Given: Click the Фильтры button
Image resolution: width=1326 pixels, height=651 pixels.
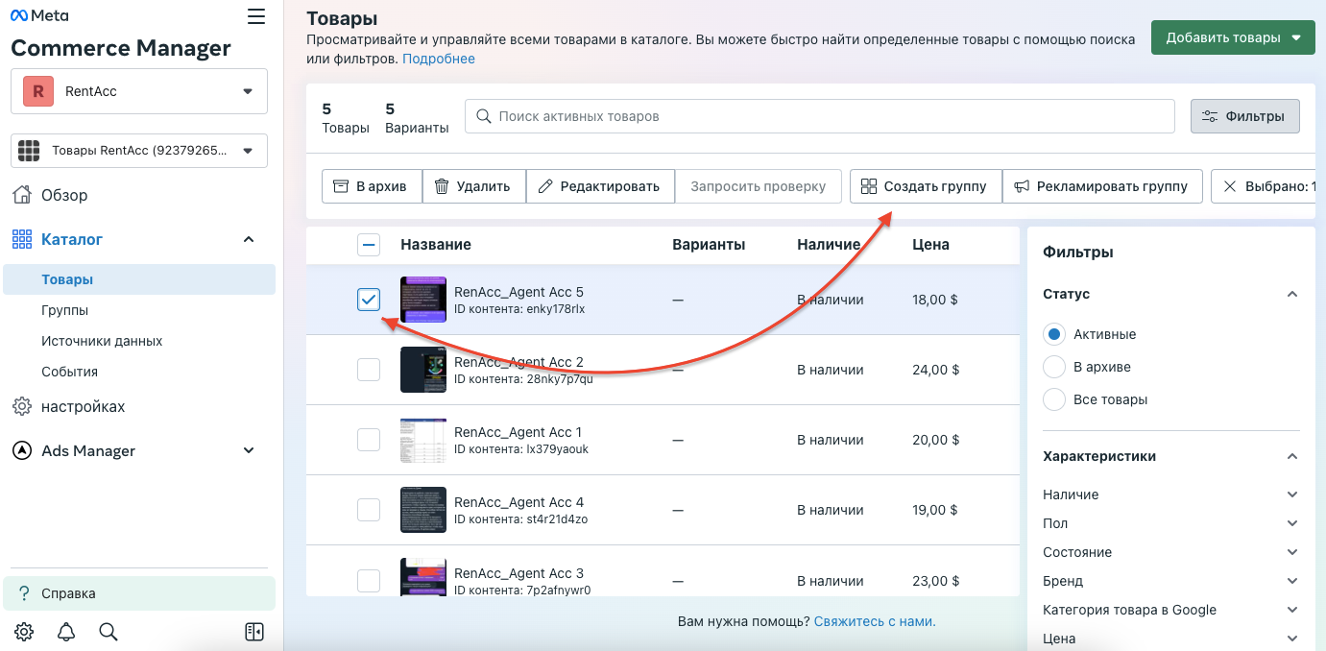Looking at the screenshot, I should pyautogui.click(x=1244, y=116).
